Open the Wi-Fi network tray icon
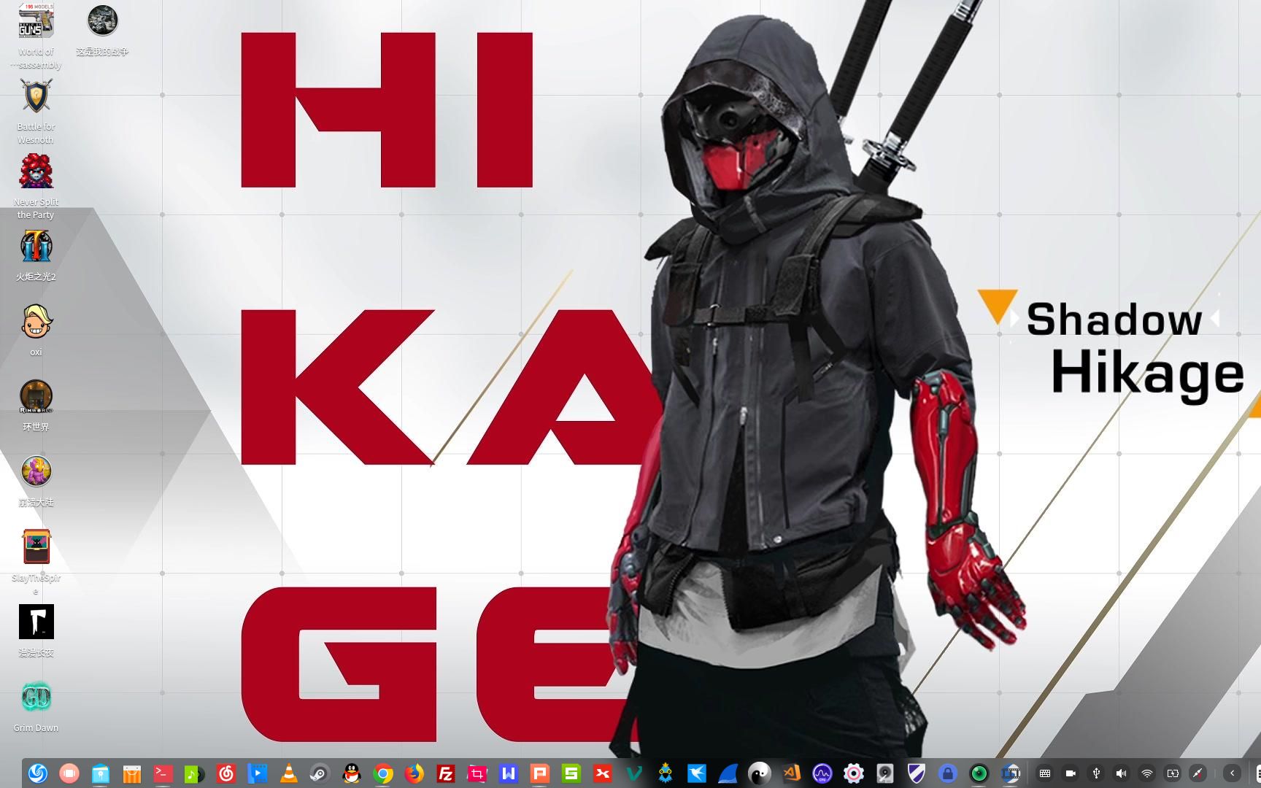The width and height of the screenshot is (1261, 788). click(1147, 773)
